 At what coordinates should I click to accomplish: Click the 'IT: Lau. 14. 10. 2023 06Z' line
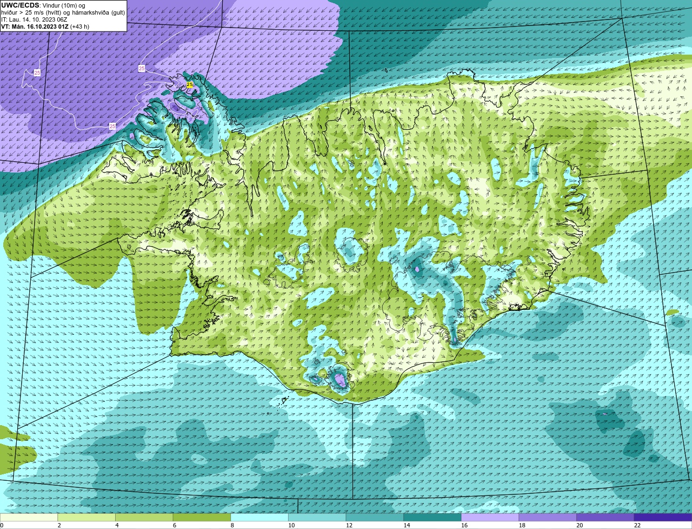click(x=34, y=19)
